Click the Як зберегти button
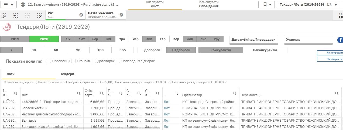The width and height of the screenshot is (343, 130). point(330,59)
